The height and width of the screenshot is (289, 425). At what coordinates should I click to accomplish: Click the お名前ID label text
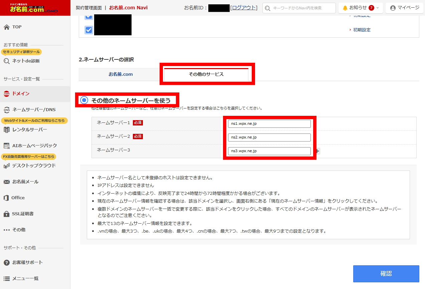(196, 8)
